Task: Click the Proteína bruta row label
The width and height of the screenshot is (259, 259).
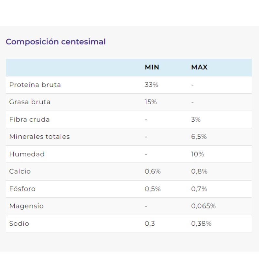Action: pos(35,85)
